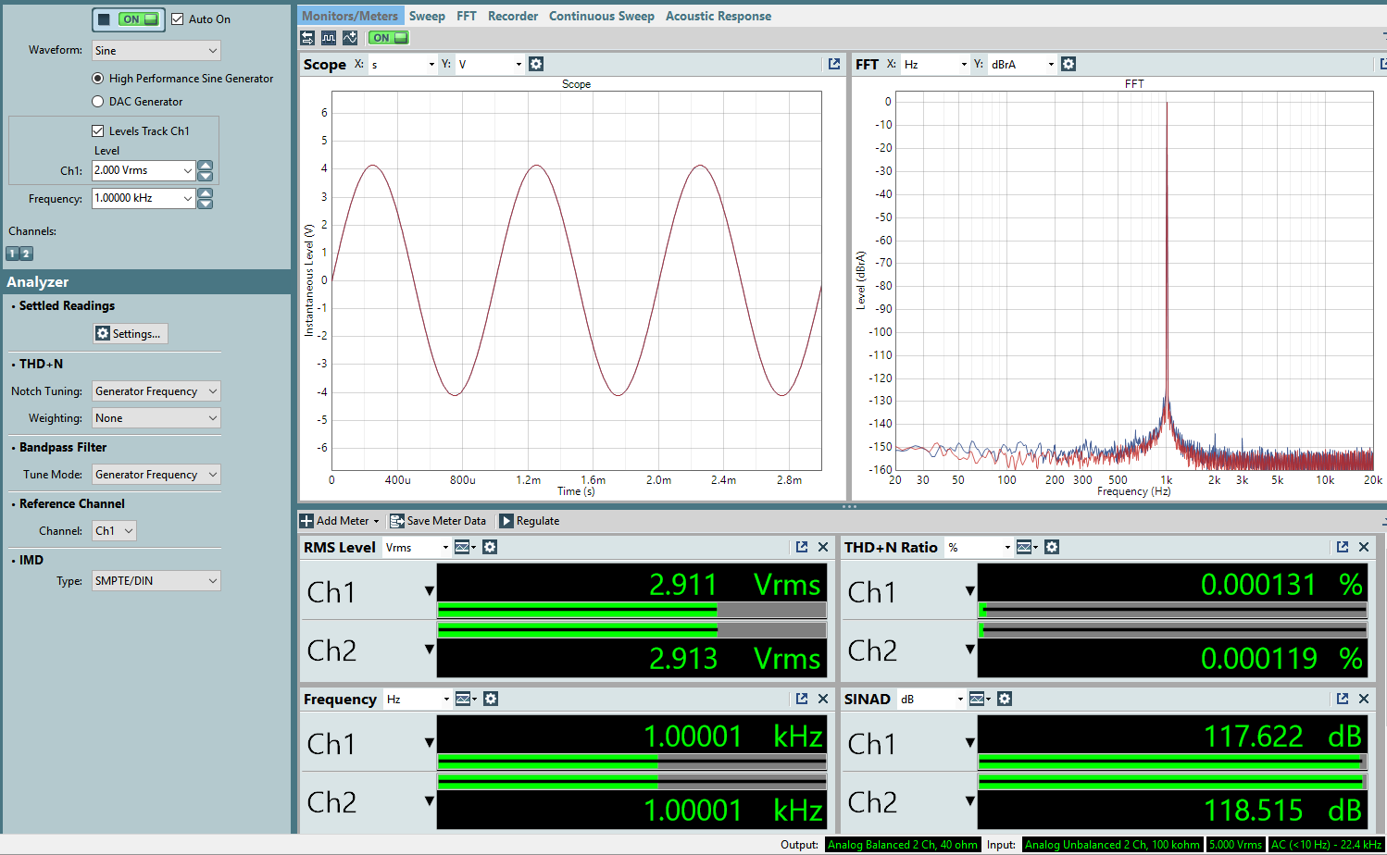Click the Regulate button
The image size is (1387, 855).
point(530,521)
